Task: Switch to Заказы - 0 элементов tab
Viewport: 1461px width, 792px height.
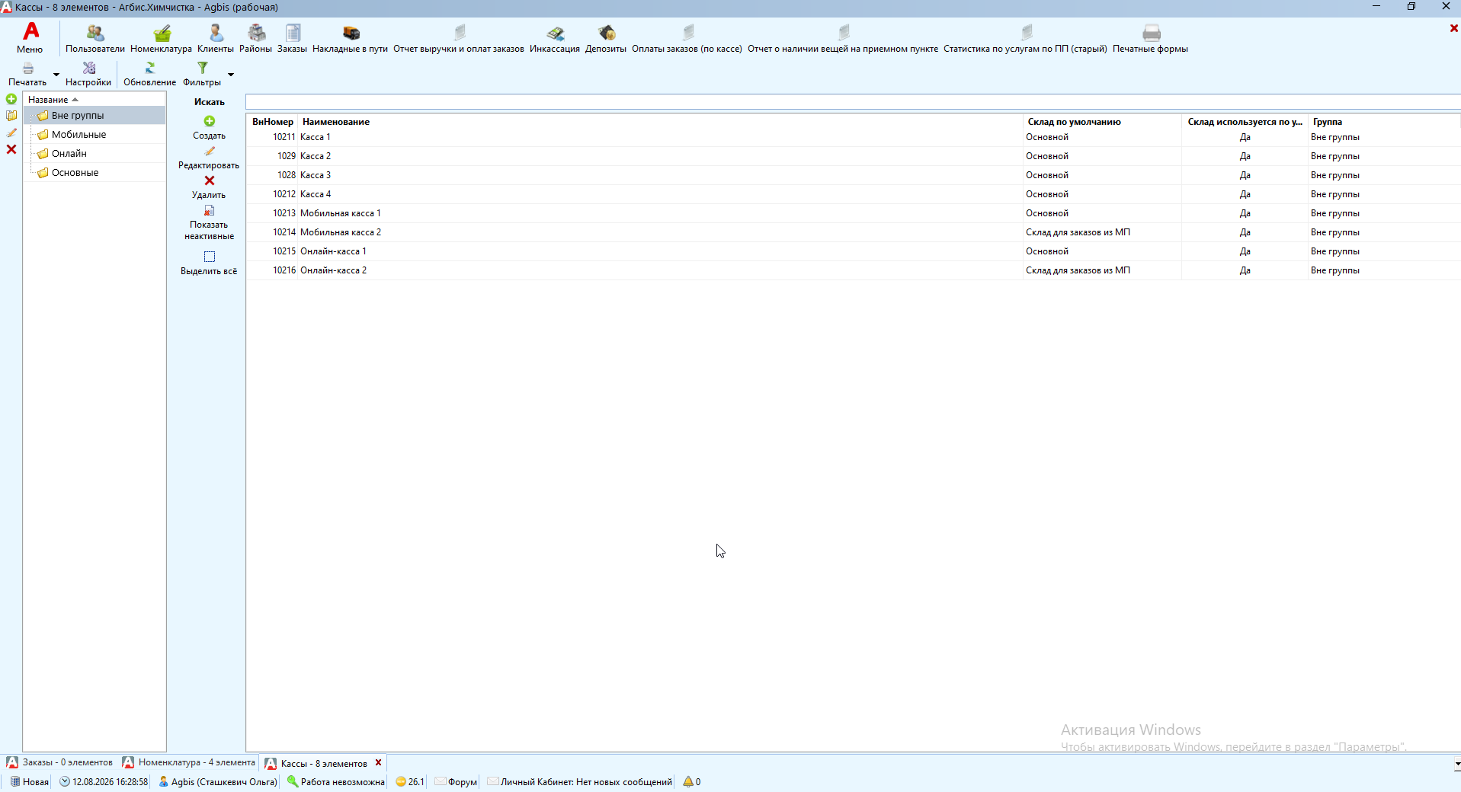Action: pyautogui.click(x=60, y=762)
